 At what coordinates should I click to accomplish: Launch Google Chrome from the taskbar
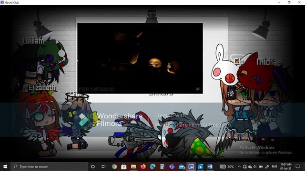[x=114, y=167]
